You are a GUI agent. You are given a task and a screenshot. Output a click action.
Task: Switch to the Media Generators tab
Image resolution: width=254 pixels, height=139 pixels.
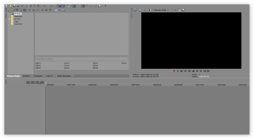tap(64, 76)
